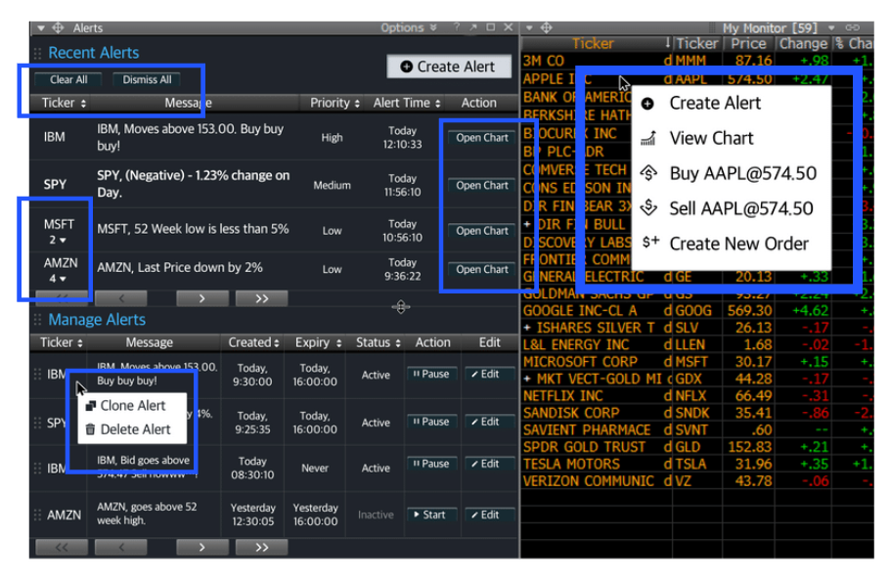The image size is (890, 583).
Task: Click the My Monitor link chain icon
Action: pyautogui.click(x=853, y=27)
